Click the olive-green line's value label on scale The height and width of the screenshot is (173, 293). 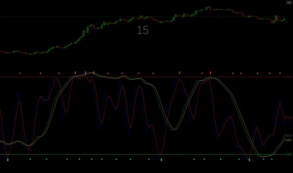289,136
